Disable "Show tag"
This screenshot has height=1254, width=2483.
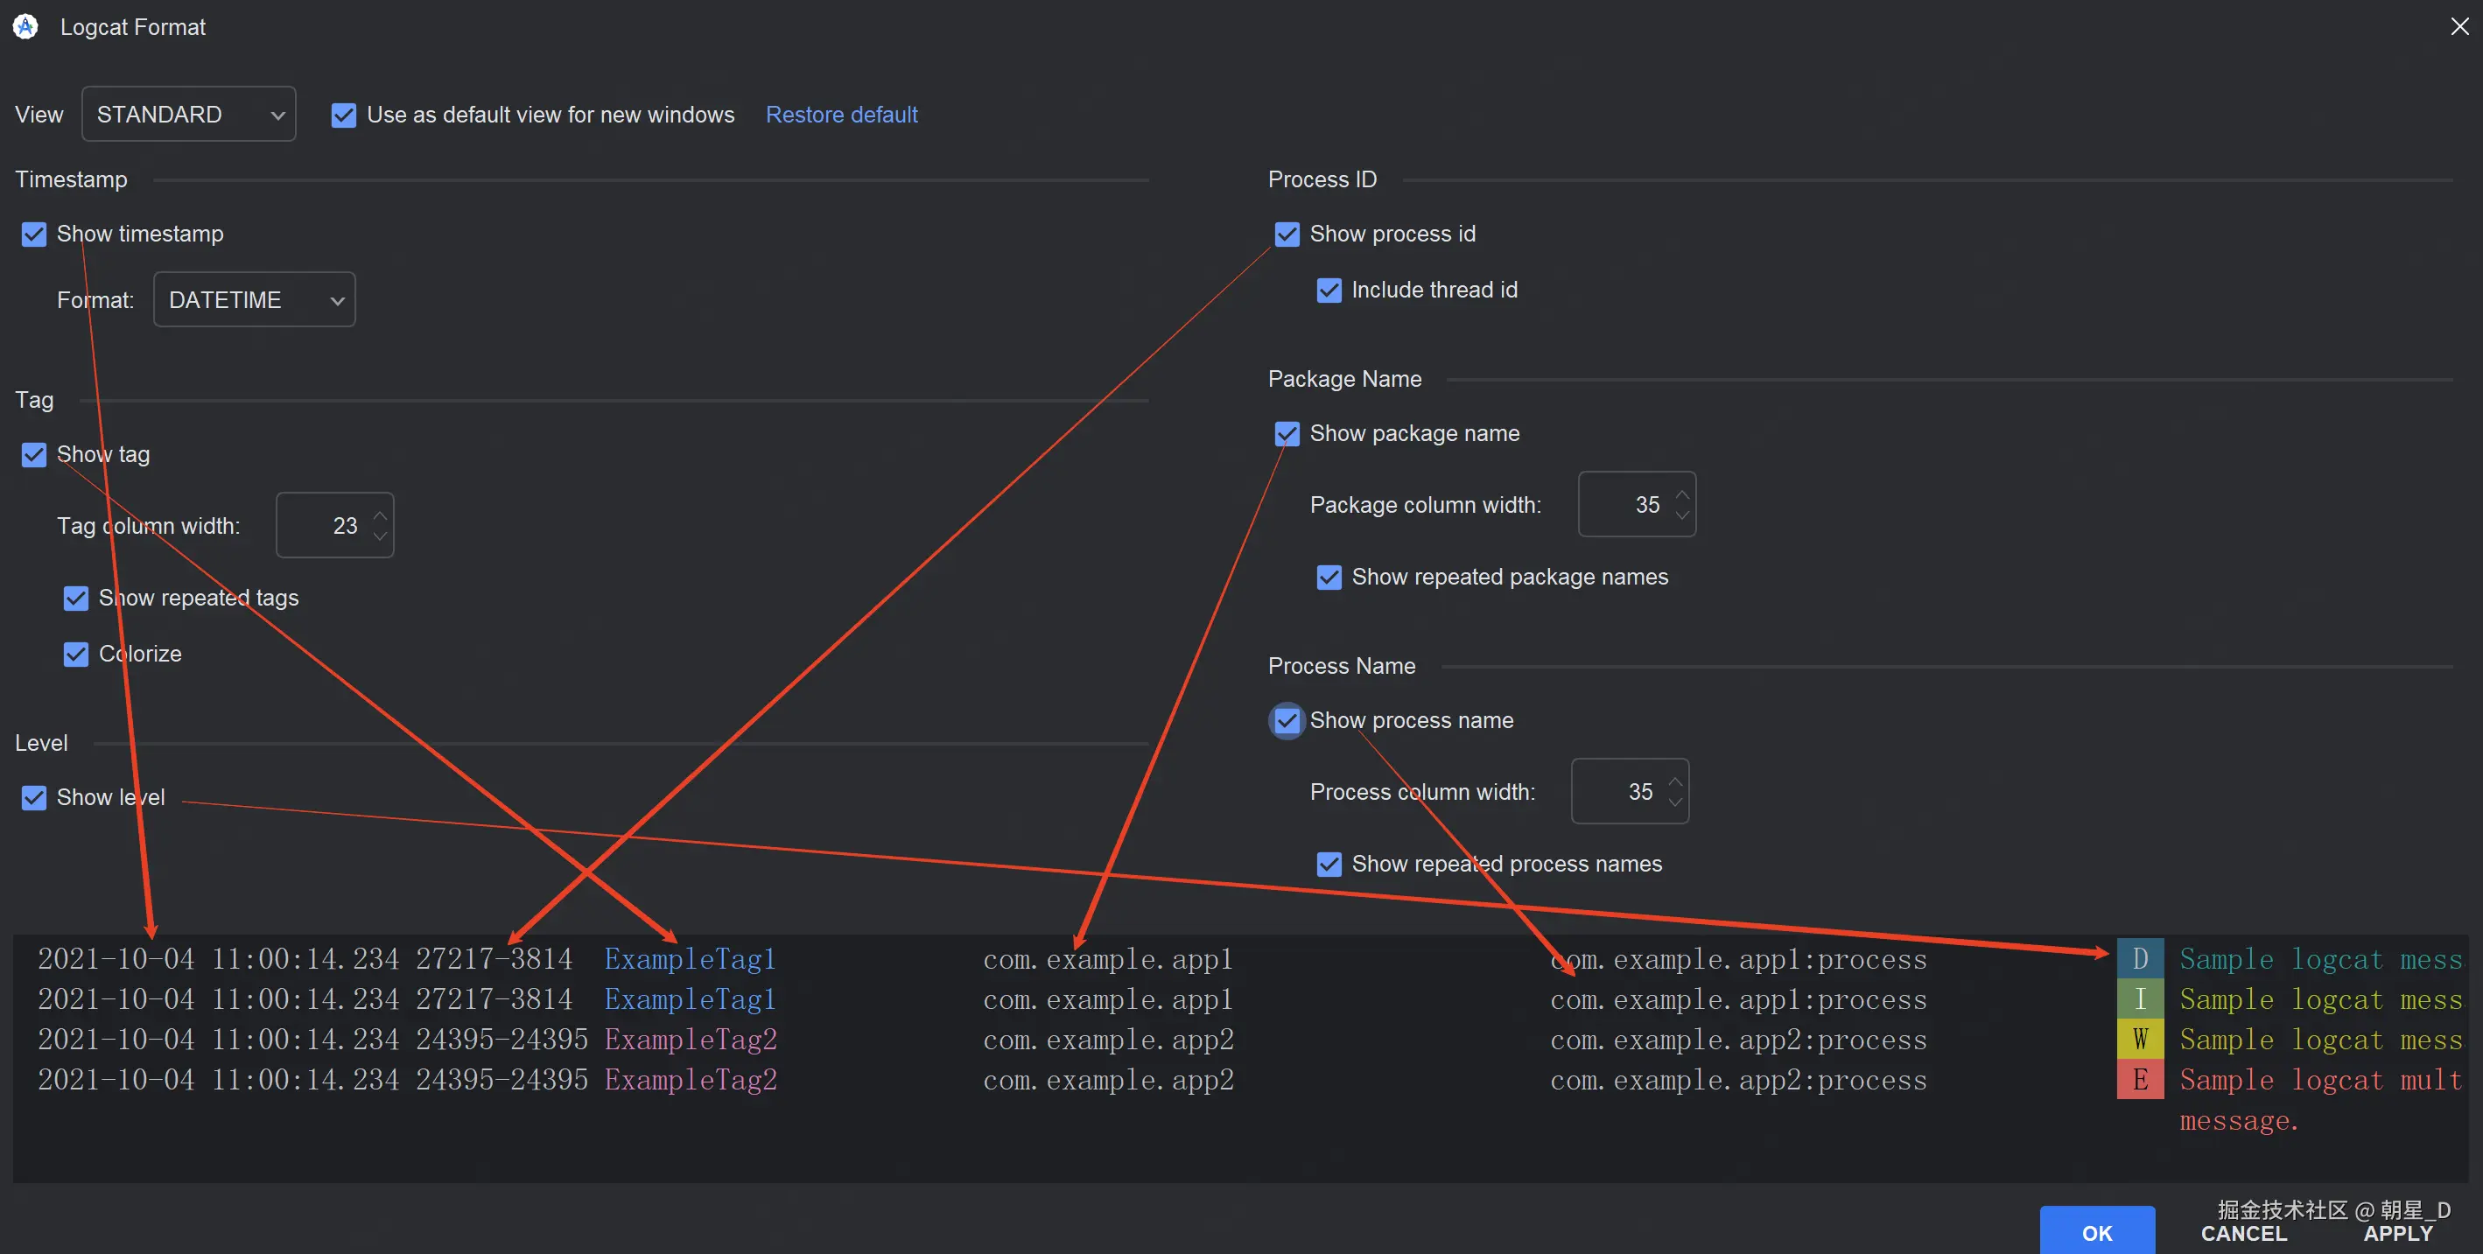click(x=34, y=454)
